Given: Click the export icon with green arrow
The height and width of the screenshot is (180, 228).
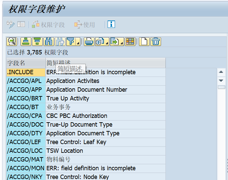Looking at the screenshot, I should (x=115, y=42).
